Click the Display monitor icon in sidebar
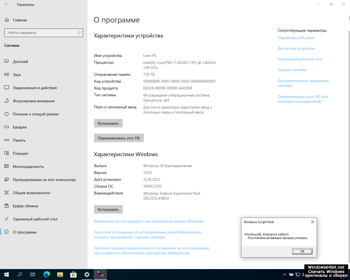The height and width of the screenshot is (280, 350). pos(7,62)
